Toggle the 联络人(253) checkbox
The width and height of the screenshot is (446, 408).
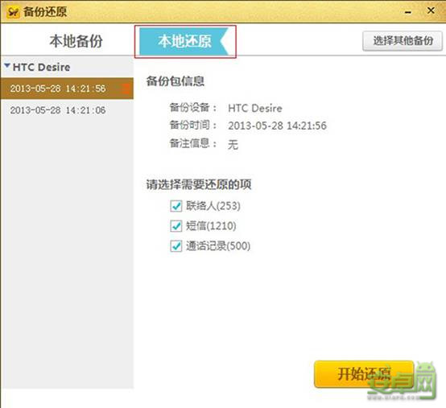click(x=176, y=206)
